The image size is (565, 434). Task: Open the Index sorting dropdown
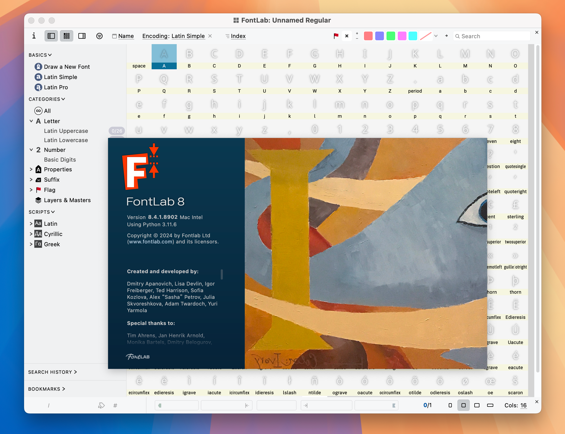(x=235, y=36)
